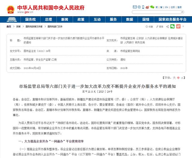Viewport: 192px width, 158px height.
Task: Select large font size 大
Action: coord(174,78)
